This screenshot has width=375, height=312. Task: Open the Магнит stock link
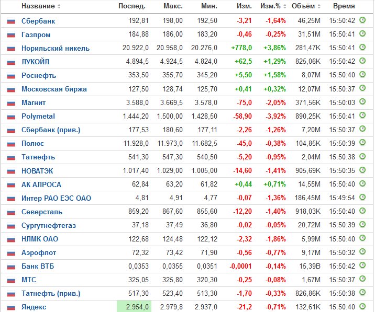pos(34,102)
